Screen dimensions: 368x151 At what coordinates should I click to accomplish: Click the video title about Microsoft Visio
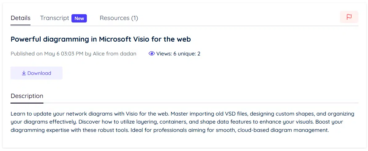pos(101,39)
